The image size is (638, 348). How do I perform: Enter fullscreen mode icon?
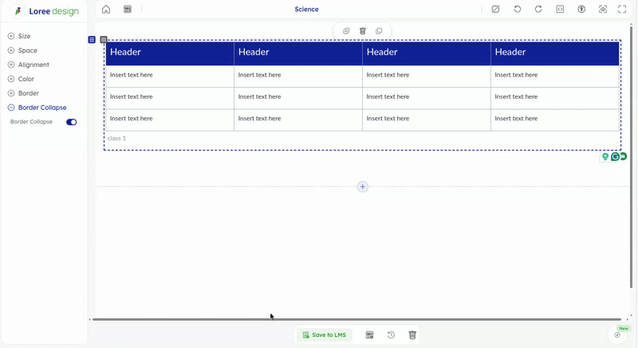click(x=622, y=10)
